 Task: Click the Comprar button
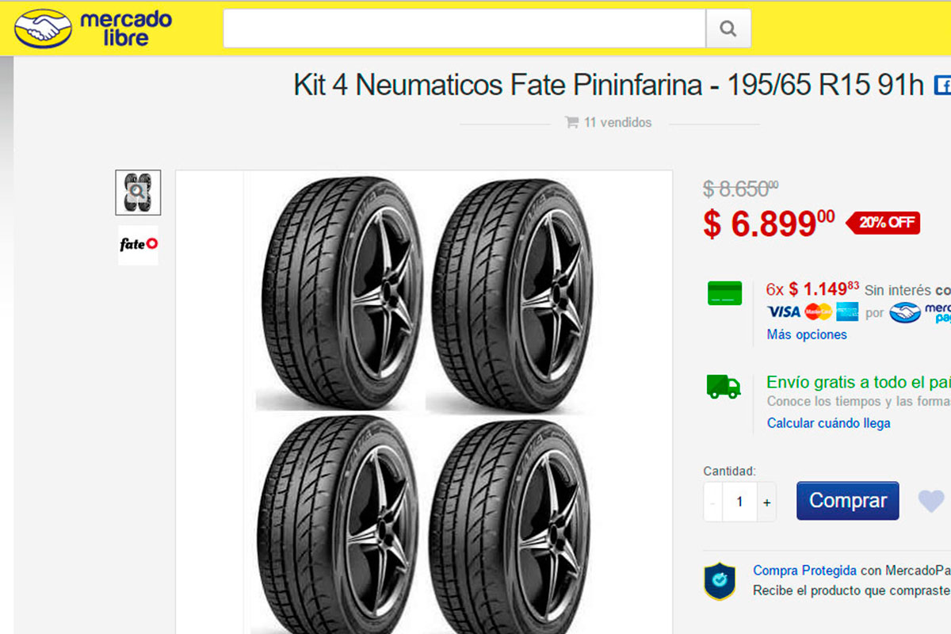(847, 501)
